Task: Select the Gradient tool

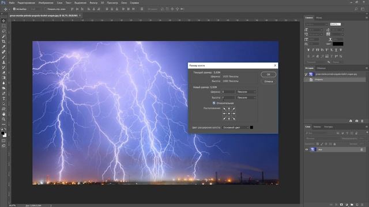Action: click(3, 78)
